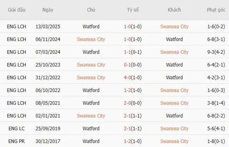This screenshot has height=147, width=229.
Task: Open Swansea City link in 13/03/2025 row
Action: [174, 26]
